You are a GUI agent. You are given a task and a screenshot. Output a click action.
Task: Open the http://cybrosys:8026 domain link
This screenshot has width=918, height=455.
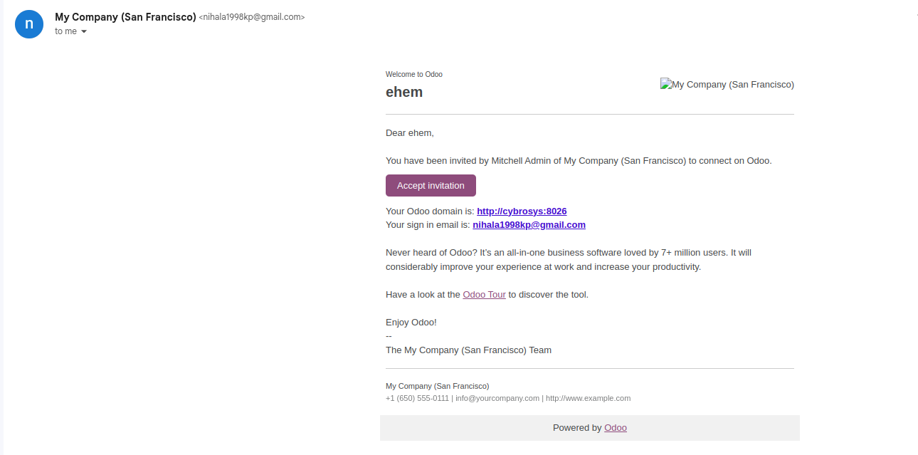(522, 211)
